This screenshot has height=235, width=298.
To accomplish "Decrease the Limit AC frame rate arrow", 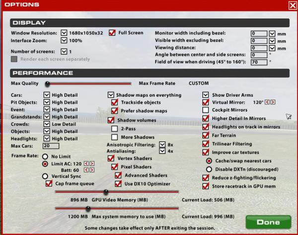I will (85, 163).
